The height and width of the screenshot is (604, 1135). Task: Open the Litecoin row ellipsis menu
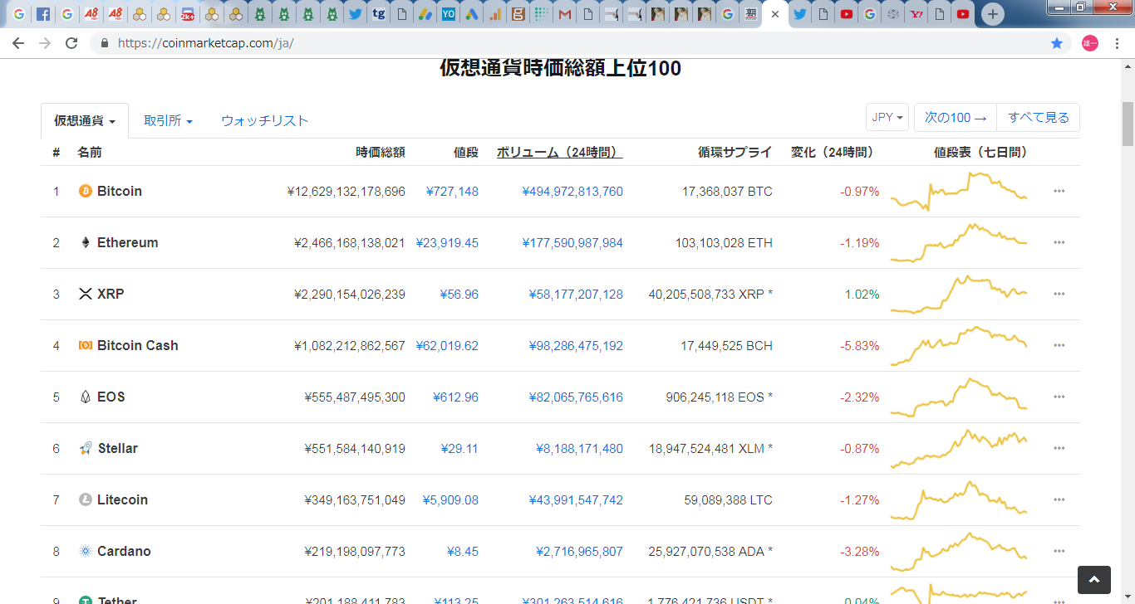[1059, 499]
